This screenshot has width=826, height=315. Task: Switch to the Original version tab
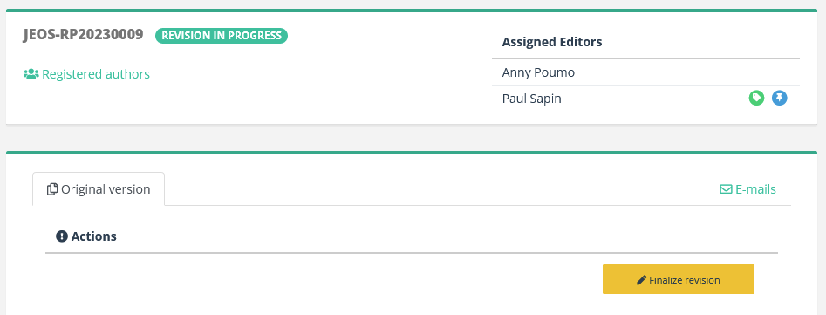pos(99,189)
